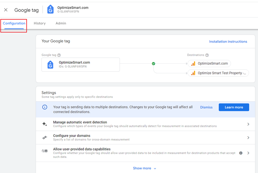Click Analytics icon of Optimize Smart Test Property
This screenshot has height=173, width=258.
(193, 73)
